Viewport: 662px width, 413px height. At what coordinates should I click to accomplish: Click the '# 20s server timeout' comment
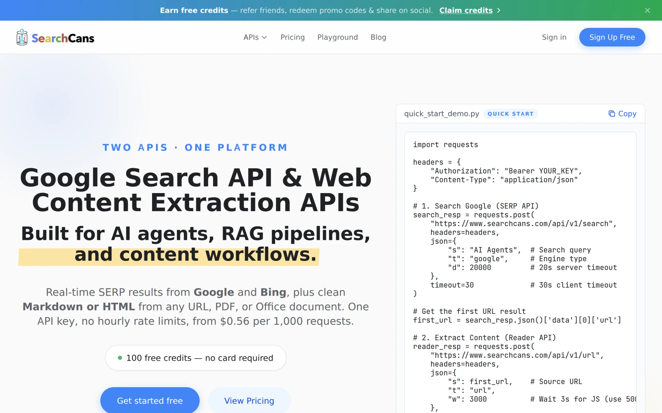pos(573,267)
